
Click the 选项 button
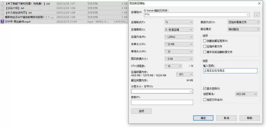tap(141, 111)
